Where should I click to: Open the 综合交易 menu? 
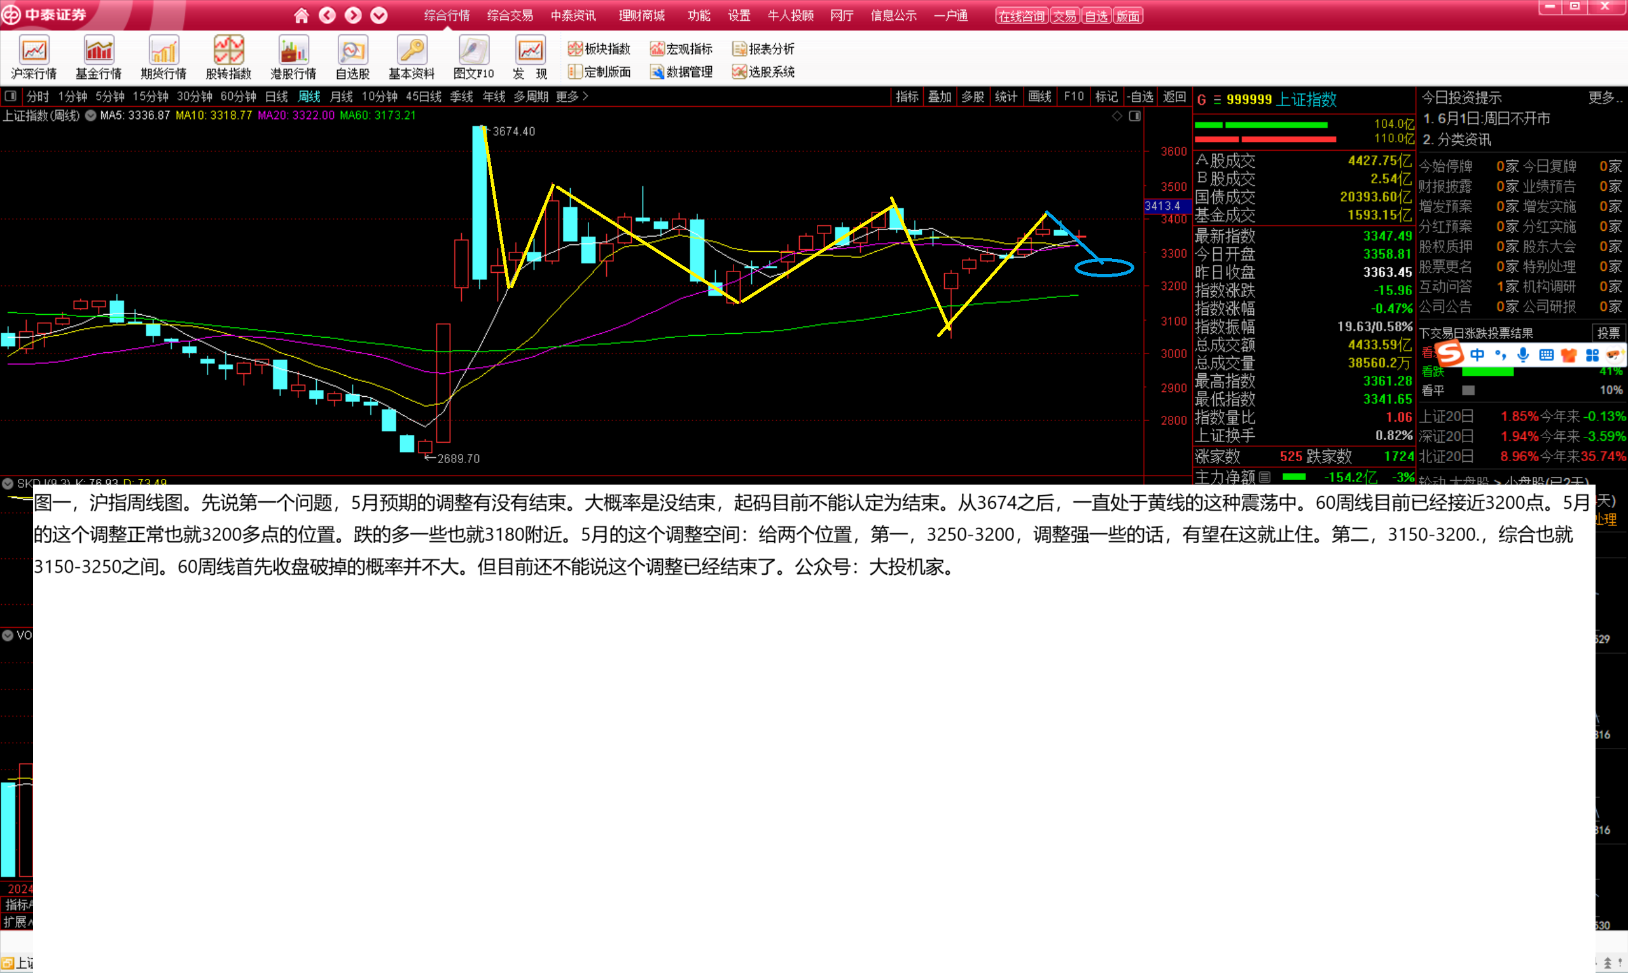point(510,15)
